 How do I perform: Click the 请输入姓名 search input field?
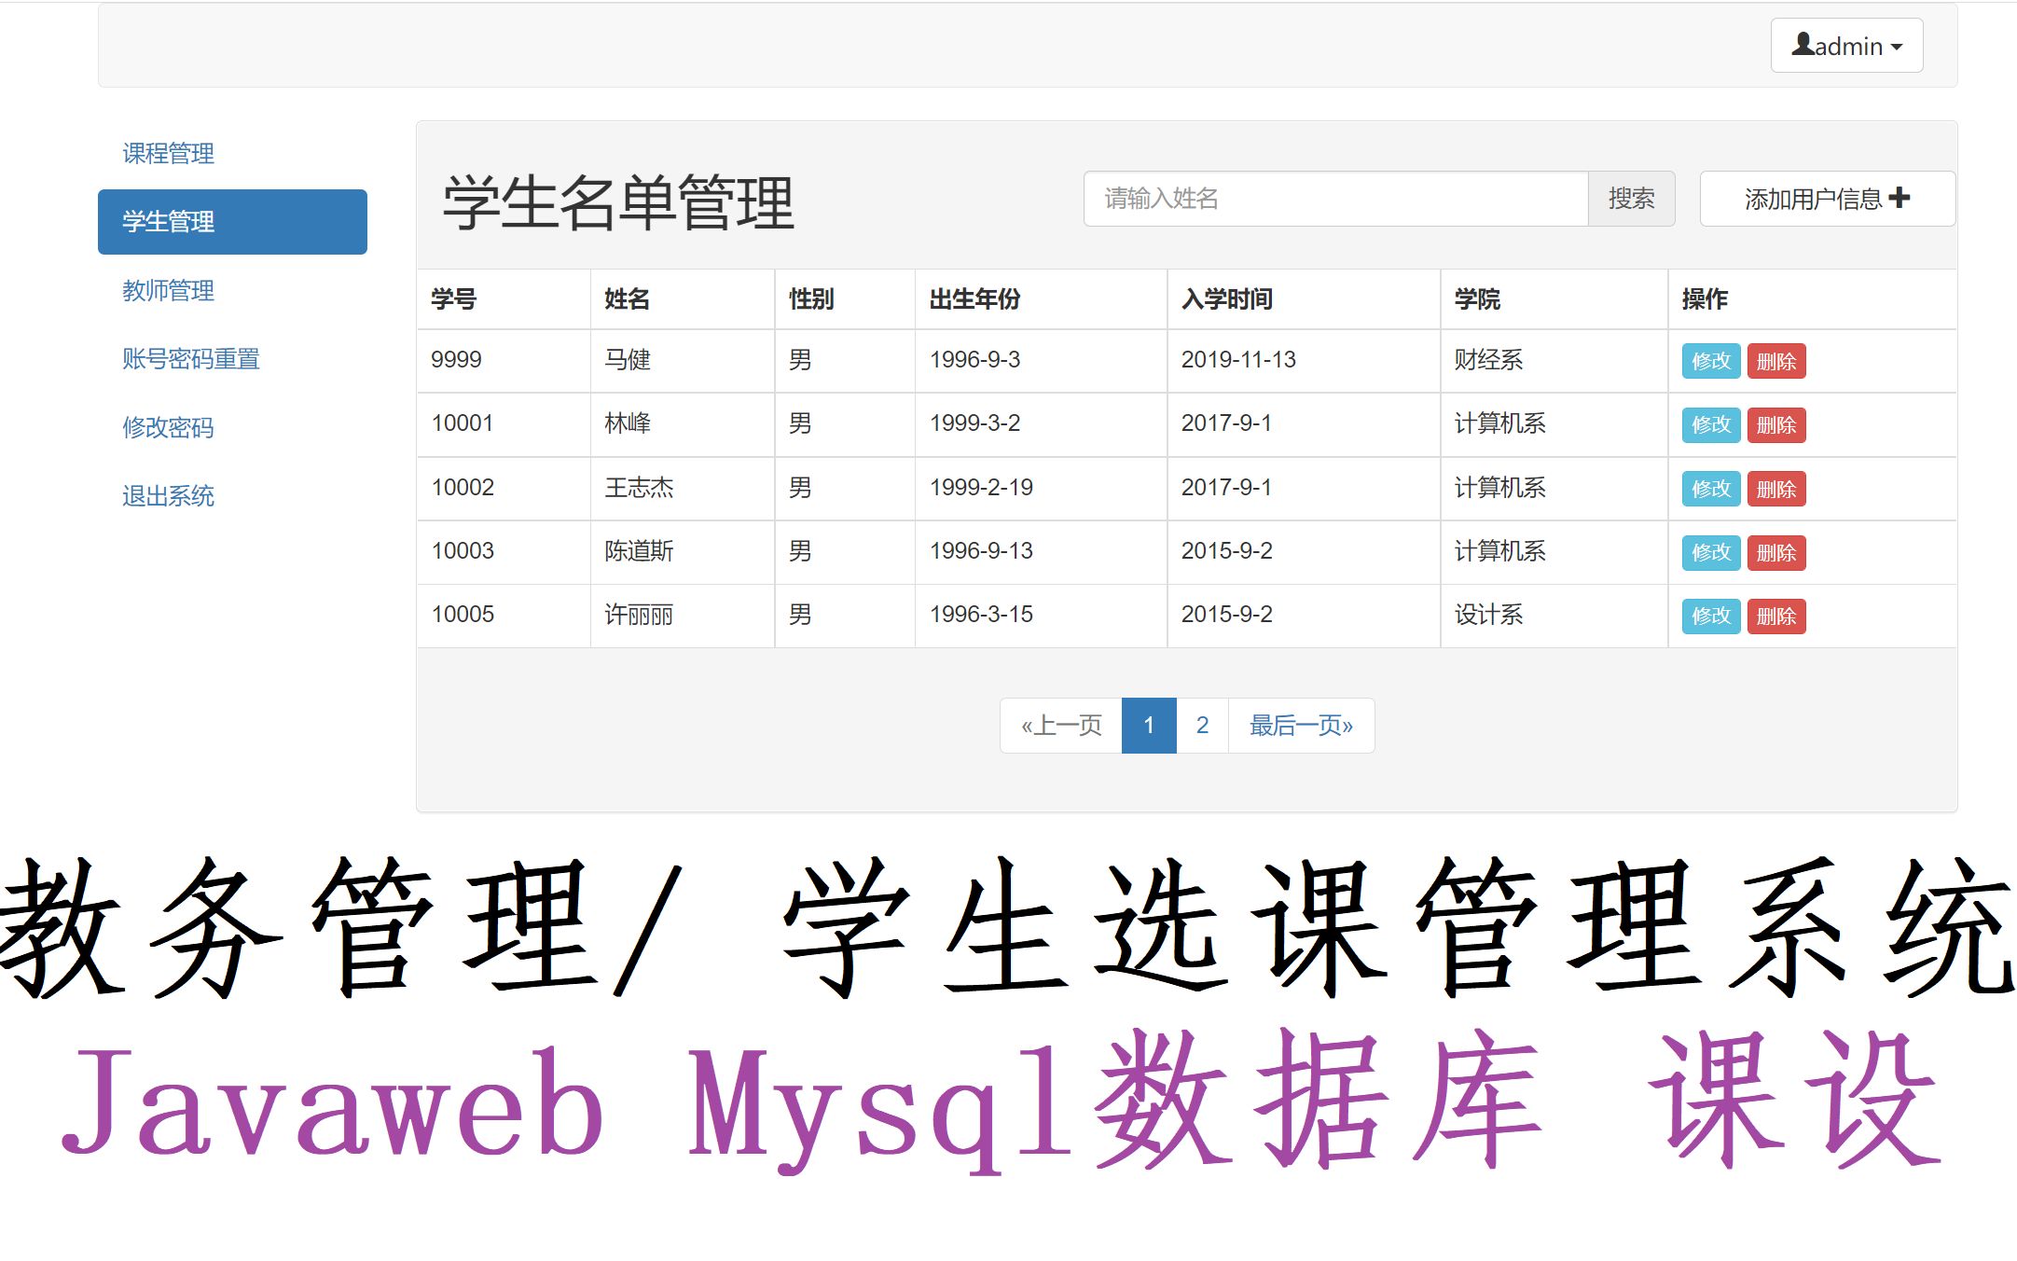point(1333,198)
